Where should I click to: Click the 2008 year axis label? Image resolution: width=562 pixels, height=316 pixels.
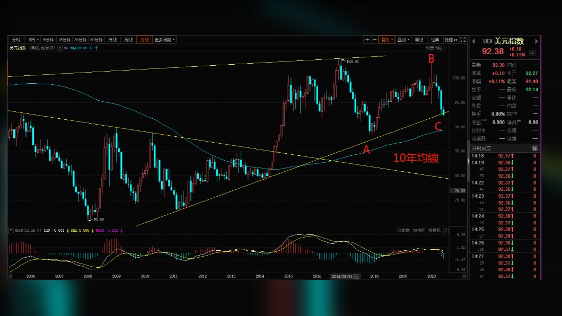pos(88,276)
